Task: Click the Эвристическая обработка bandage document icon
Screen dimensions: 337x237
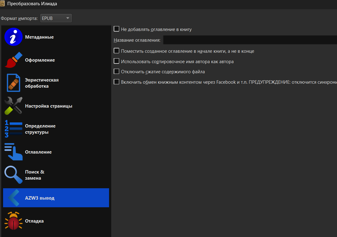Action: coord(14,83)
